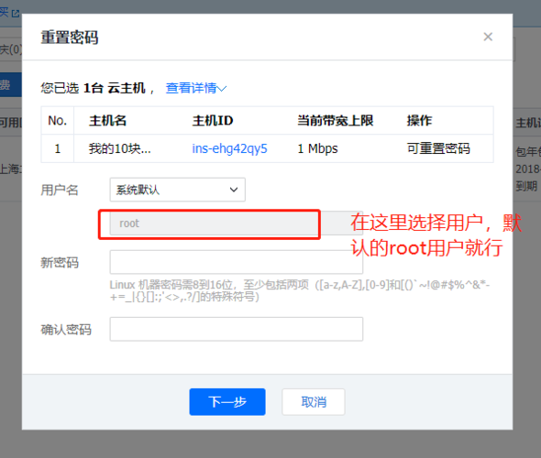Image resolution: width=541 pixels, height=458 pixels.
Task: Open the 系统默认 username dropdown
Action: coord(177,190)
